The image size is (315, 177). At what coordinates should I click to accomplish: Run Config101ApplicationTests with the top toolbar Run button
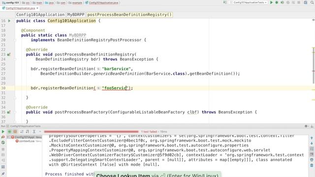pos(271,2)
